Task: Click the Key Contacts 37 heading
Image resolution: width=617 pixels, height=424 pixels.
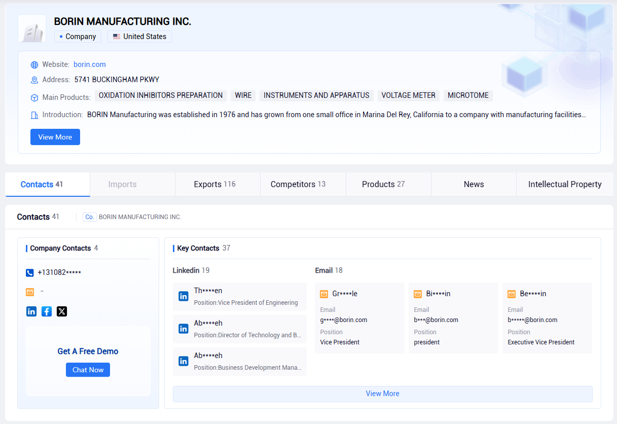Action: click(204, 248)
